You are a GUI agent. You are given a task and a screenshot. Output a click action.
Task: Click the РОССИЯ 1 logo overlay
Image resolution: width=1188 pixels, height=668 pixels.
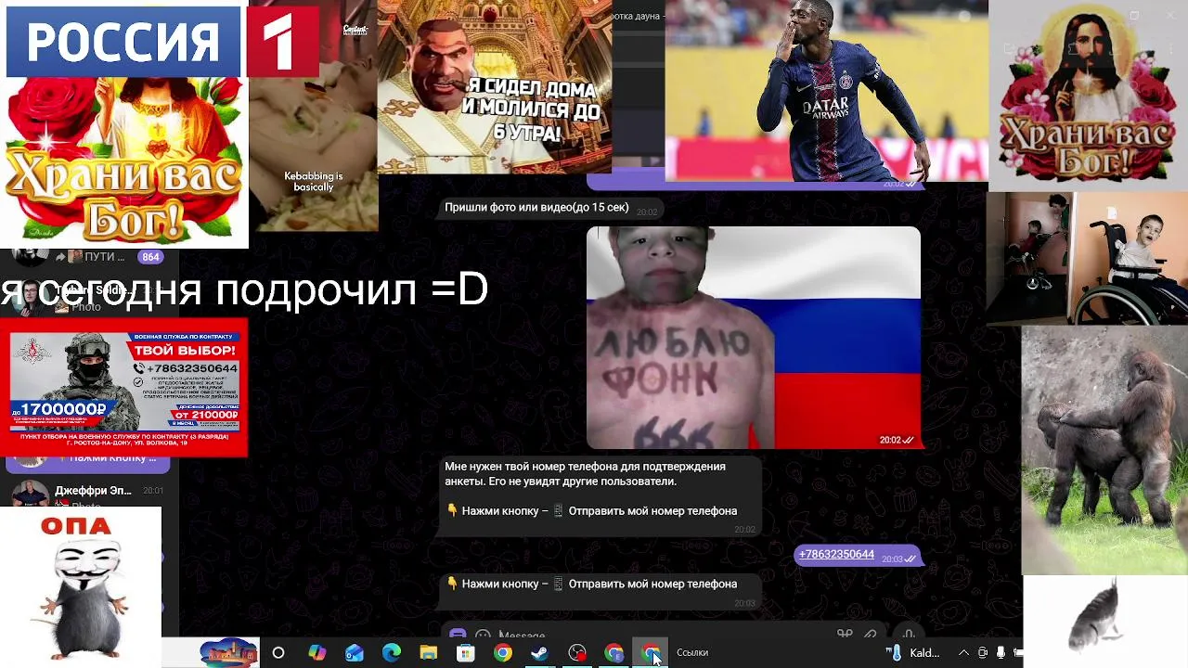[162, 42]
